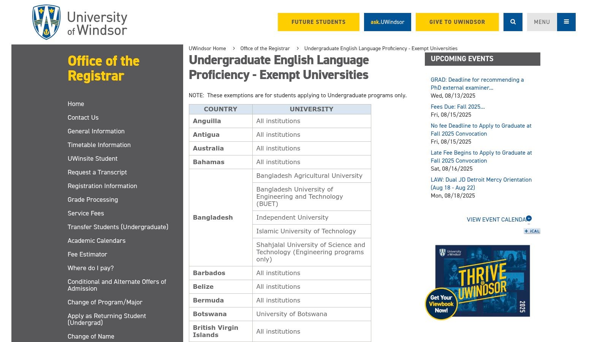
Task: Click the Bermuda country cell
Action: pos(220,300)
